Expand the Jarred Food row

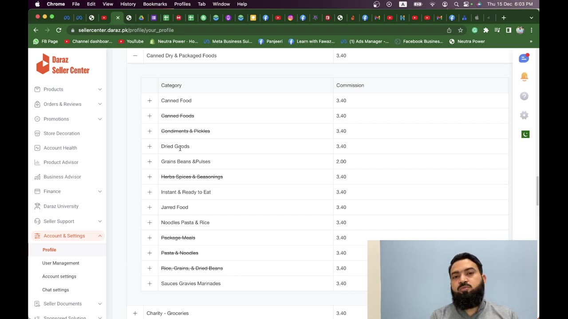(150, 207)
